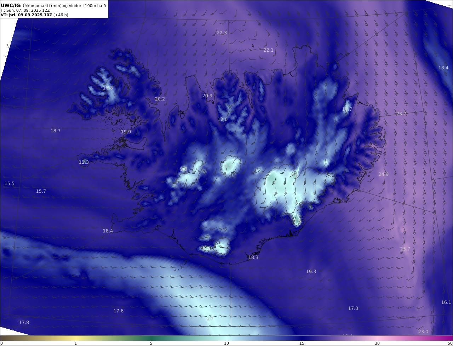Click the 25.7 value on the map
This screenshot has height=346, width=453.
coord(405,249)
